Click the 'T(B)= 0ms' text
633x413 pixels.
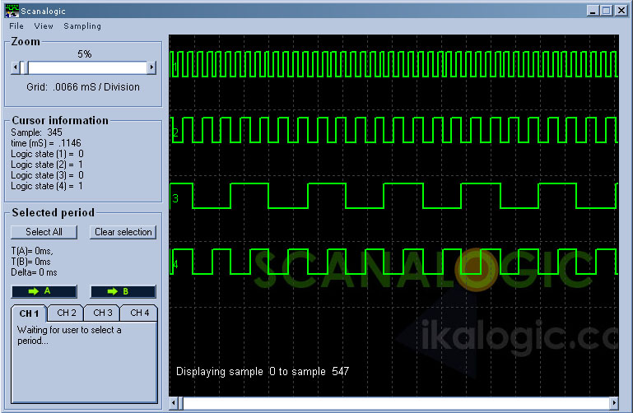click(30, 262)
